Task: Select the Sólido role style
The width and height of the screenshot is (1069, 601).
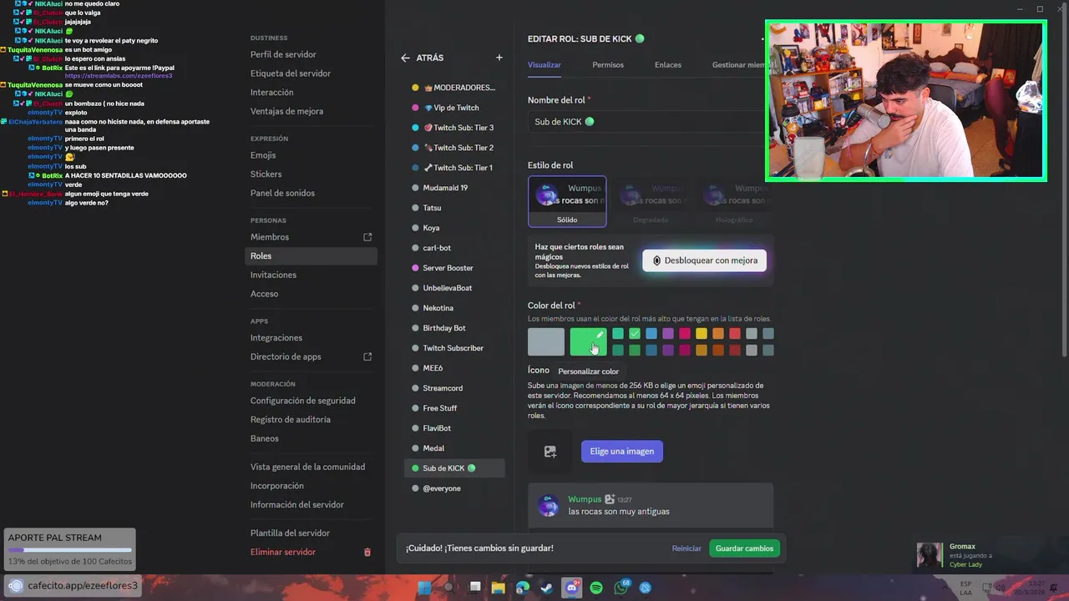Action: 567,201
